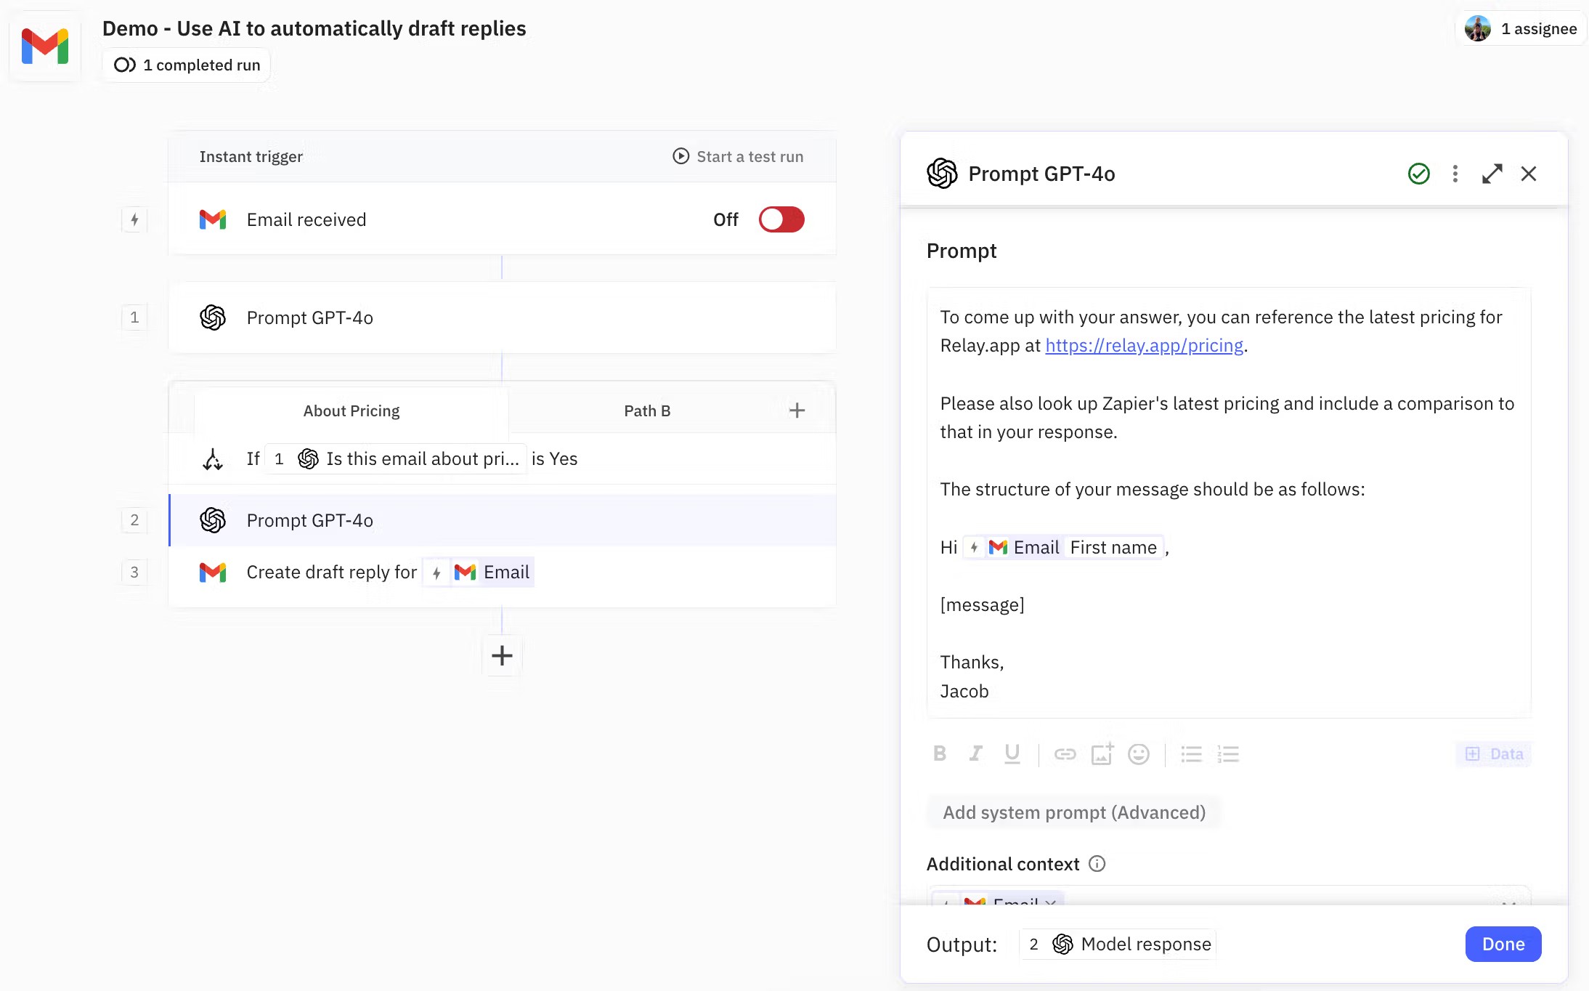This screenshot has height=991, width=1589.
Task: Click the Data insert button
Action: click(x=1494, y=754)
